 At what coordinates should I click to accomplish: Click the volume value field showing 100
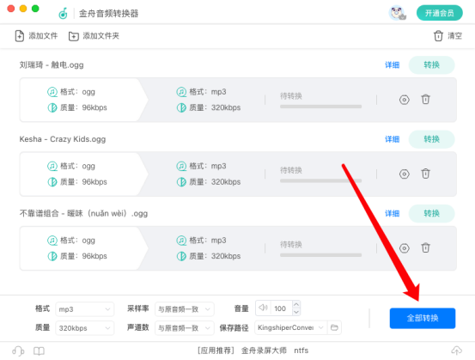click(281, 308)
